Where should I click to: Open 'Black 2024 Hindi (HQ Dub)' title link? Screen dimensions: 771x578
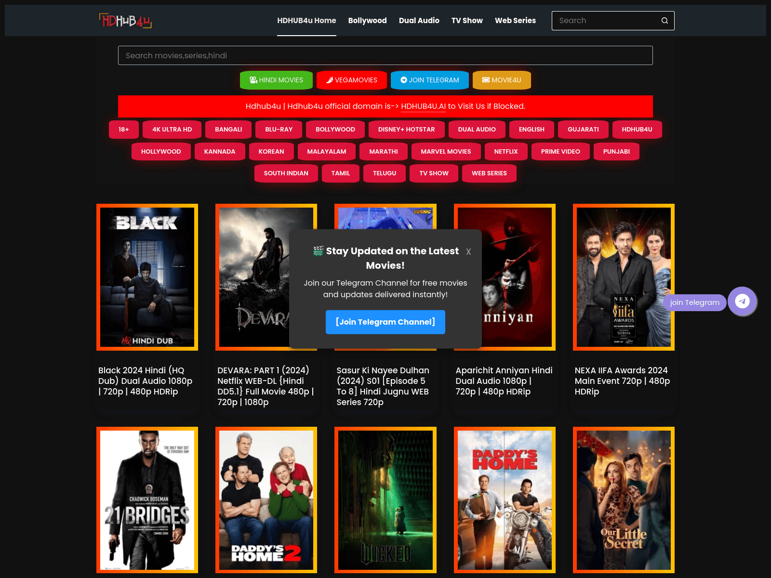click(x=146, y=381)
